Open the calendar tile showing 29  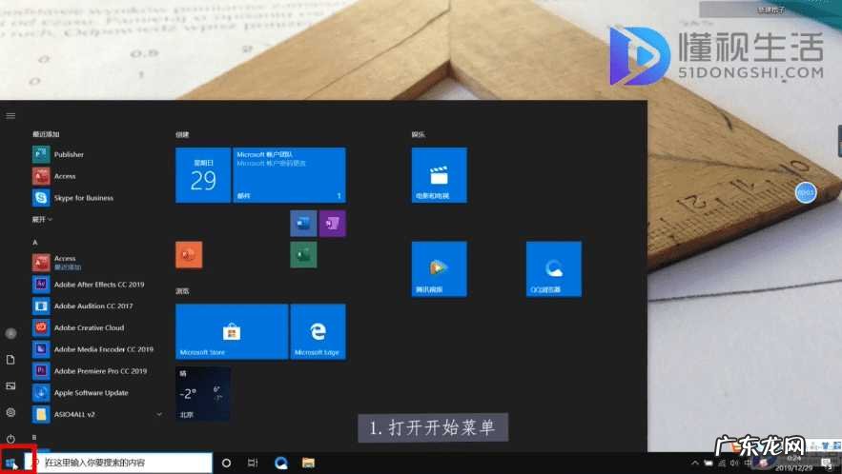203,175
